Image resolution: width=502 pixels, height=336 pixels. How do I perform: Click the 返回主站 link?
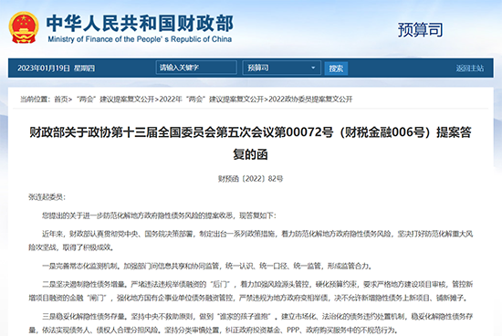[x=470, y=68]
